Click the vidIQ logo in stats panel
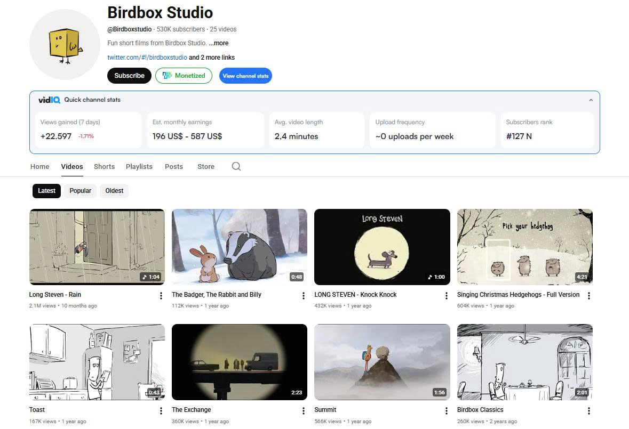 point(49,100)
